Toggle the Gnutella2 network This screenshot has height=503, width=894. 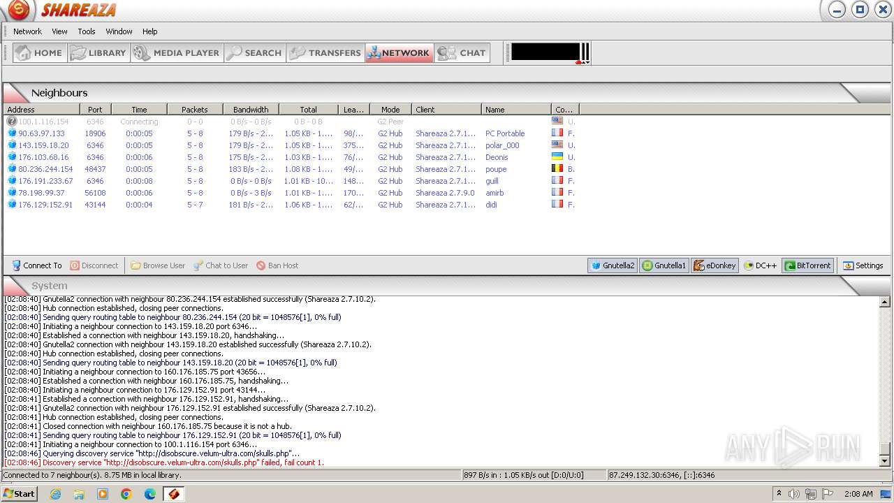point(613,265)
